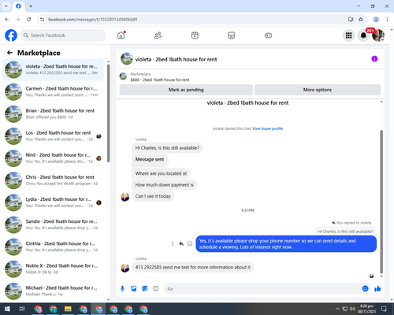Open the Friends icon in top navigation
Viewport: 394px width, 315px height.
click(158, 35)
